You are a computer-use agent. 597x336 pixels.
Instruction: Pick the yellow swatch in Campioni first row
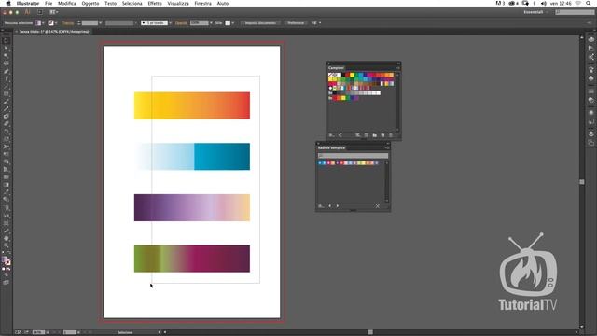pos(353,75)
